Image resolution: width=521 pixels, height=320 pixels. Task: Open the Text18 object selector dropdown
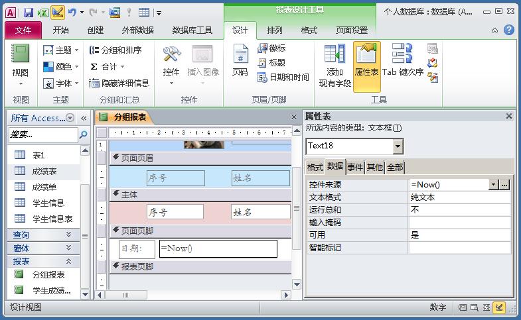point(398,146)
